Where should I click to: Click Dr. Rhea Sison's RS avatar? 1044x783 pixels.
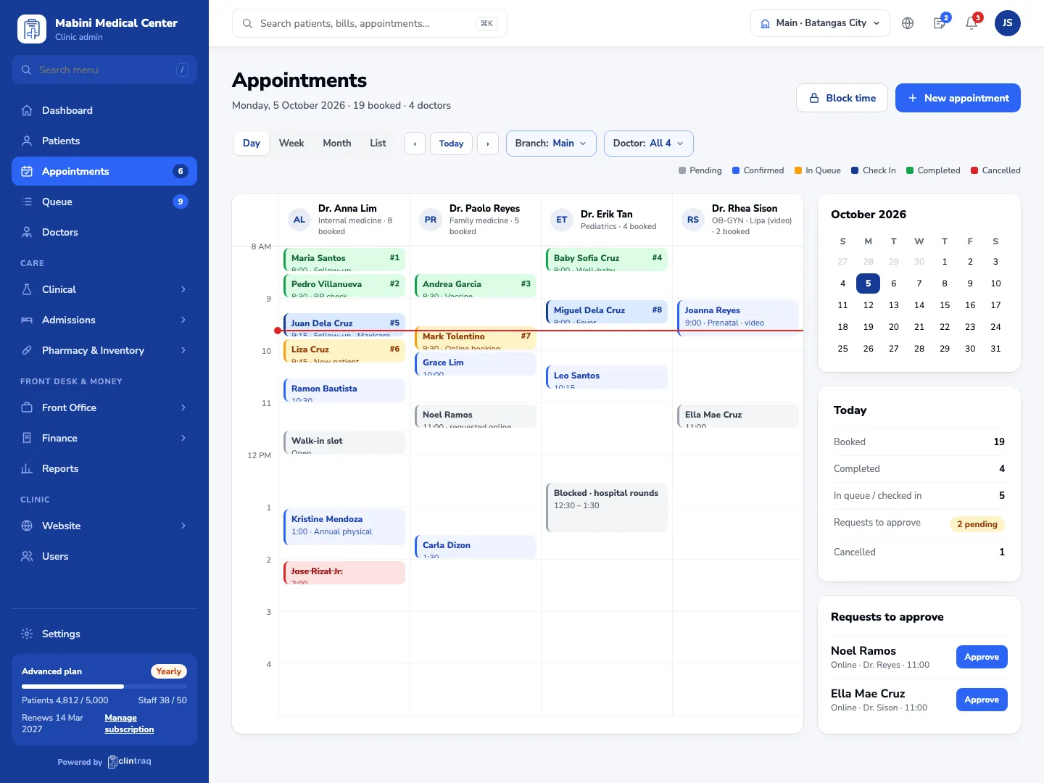pyautogui.click(x=693, y=220)
